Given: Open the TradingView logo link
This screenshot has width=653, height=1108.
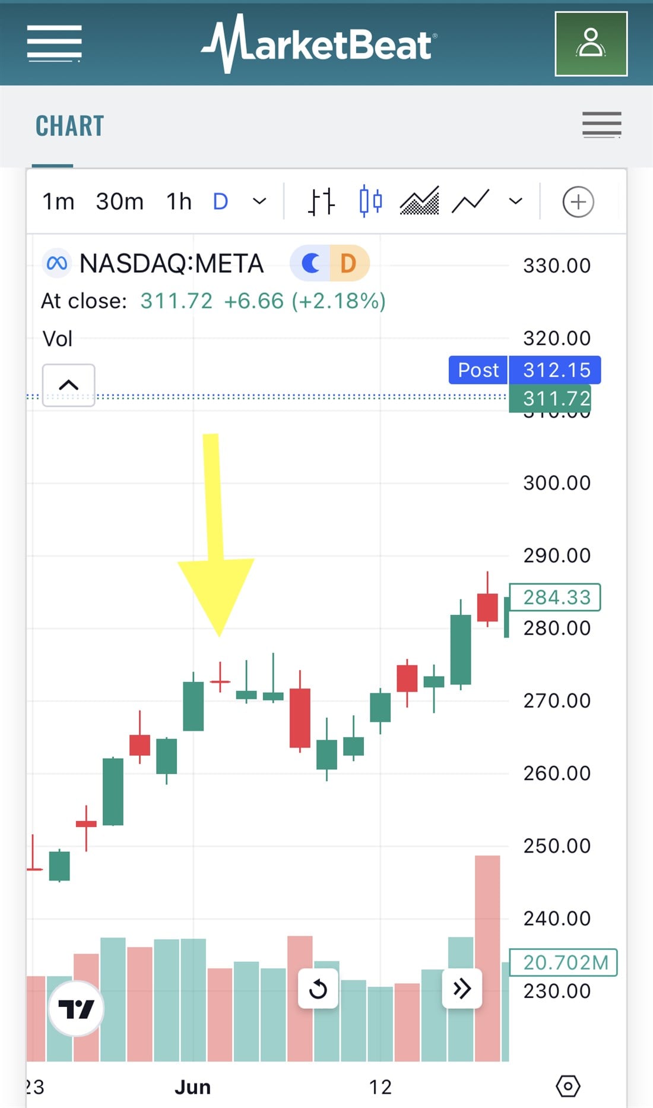Looking at the screenshot, I should [x=76, y=1009].
